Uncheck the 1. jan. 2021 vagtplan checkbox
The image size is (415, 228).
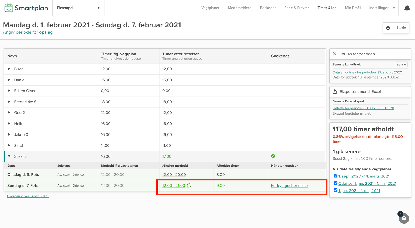(335, 190)
